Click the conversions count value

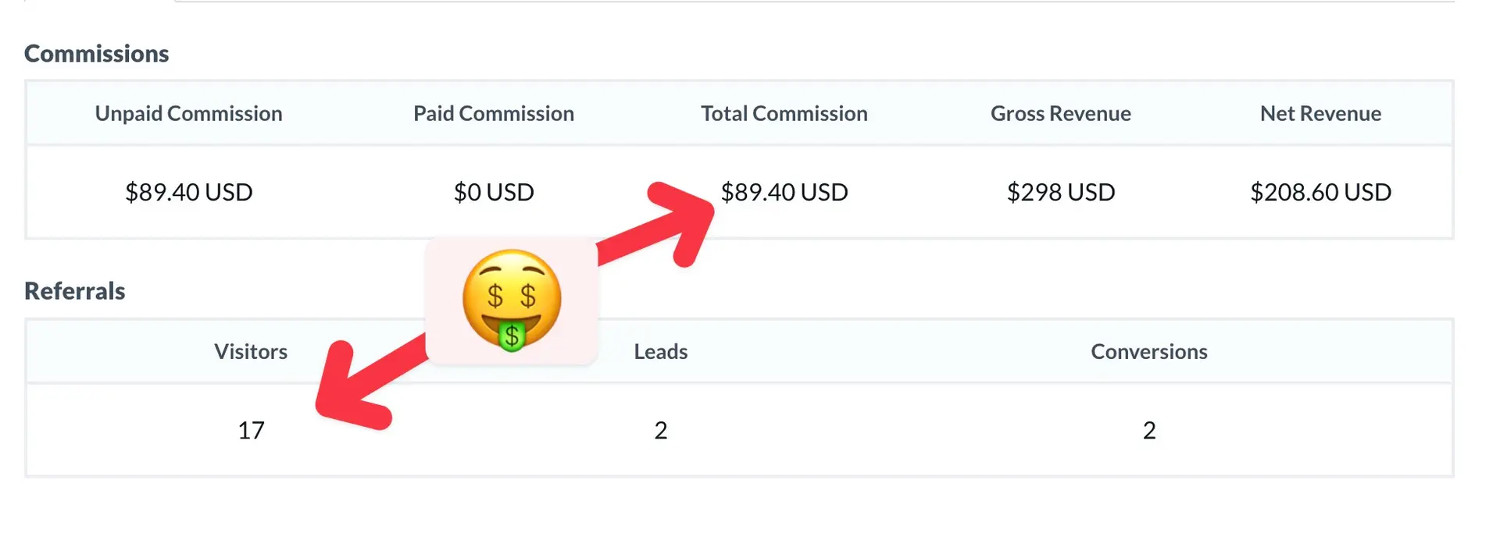click(1148, 431)
